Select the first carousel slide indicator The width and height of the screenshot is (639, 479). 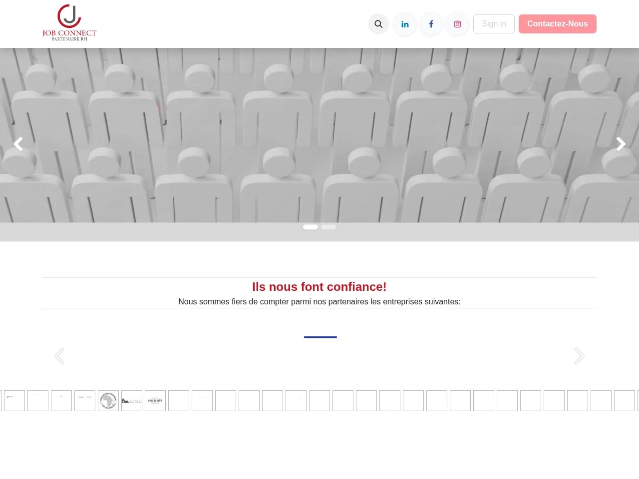311,227
